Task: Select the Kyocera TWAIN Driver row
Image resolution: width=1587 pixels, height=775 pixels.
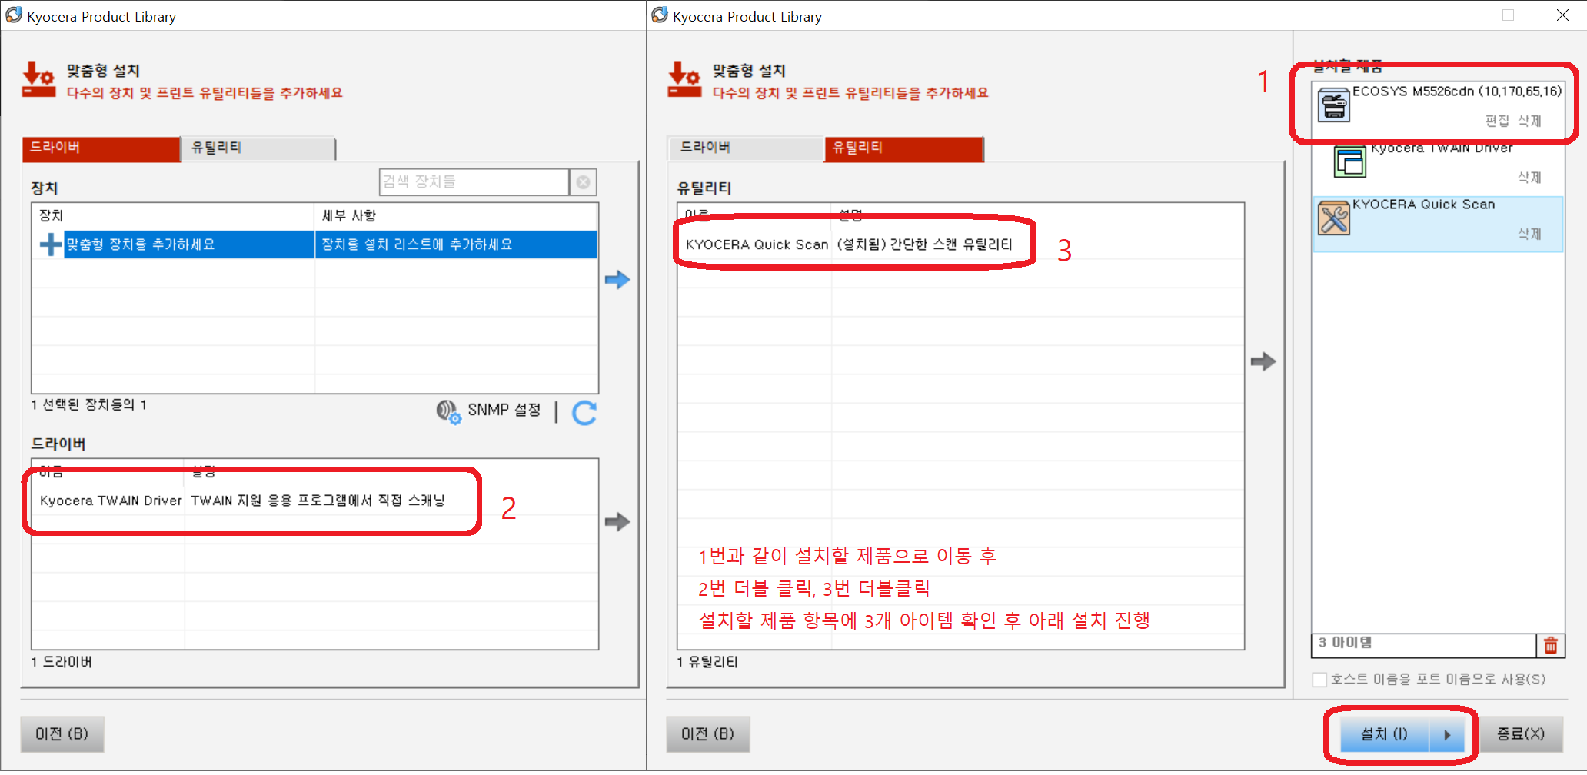Action: (x=315, y=501)
